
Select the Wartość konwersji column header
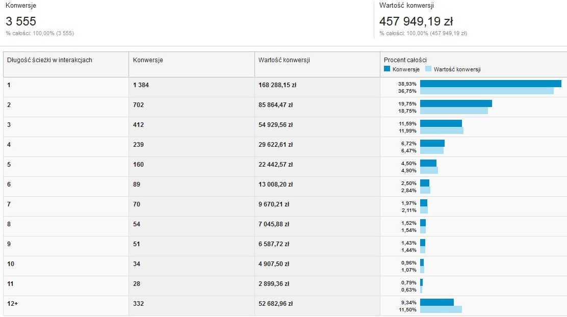click(x=284, y=60)
